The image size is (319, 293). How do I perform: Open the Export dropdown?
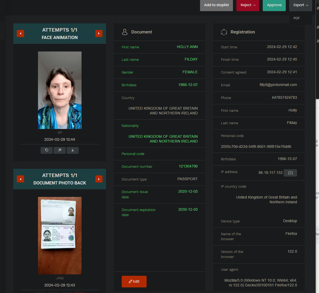pos(301,5)
